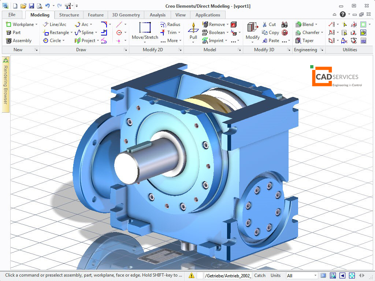
Task: Click the Taper tool icon
Action: coord(298,41)
